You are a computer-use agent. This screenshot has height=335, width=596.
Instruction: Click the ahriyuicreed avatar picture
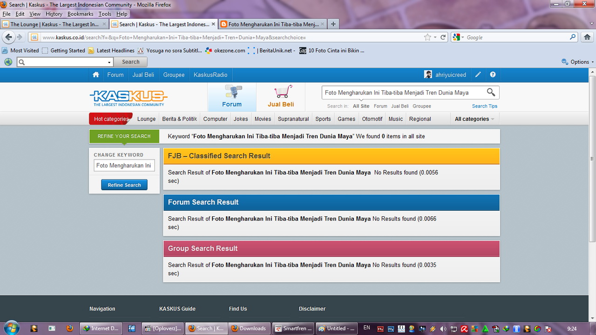[x=428, y=74]
